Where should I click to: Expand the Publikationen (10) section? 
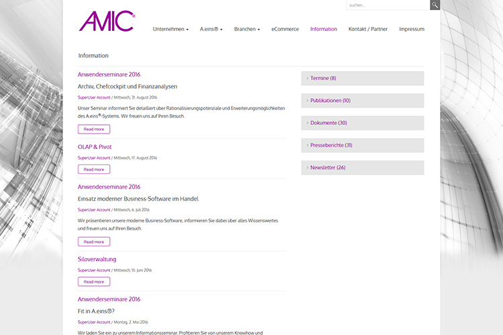tap(362, 101)
